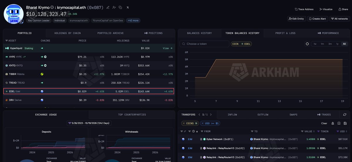The width and height of the screenshot is (352, 162).
Task: Open the Positions tab
Action: point(153,33)
